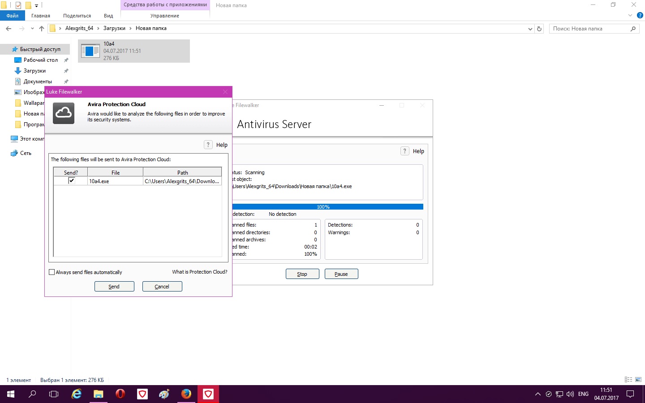This screenshot has width=645, height=403.
Task: Click the Help question mark icon in Protection Cloud dialog
Action: (208, 145)
